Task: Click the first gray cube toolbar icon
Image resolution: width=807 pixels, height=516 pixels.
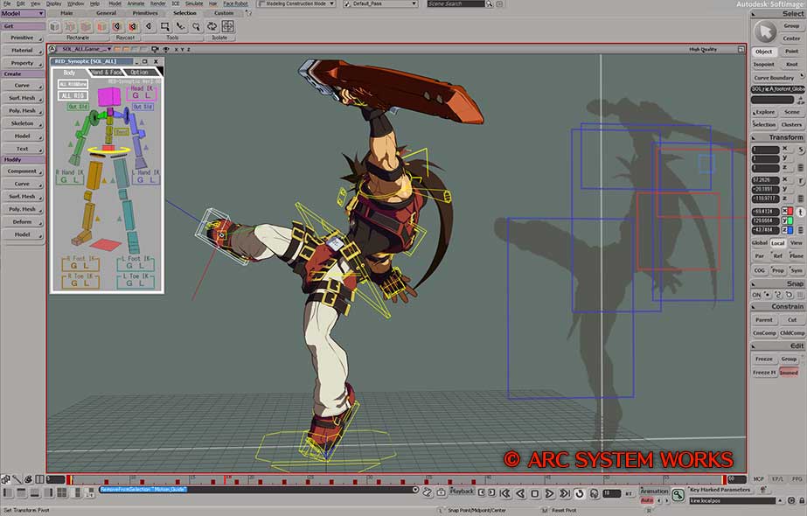Action: (x=55, y=26)
